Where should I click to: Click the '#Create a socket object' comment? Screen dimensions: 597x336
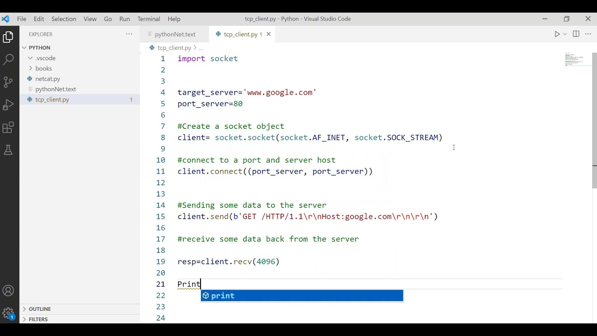click(x=231, y=126)
